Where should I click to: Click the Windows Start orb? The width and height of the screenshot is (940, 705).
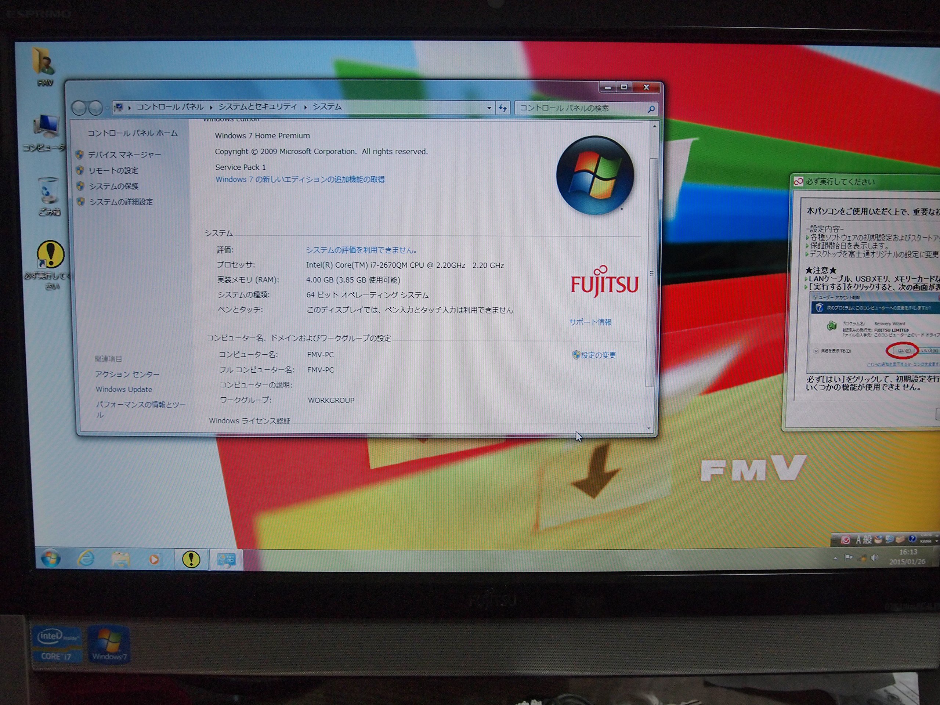pos(51,558)
